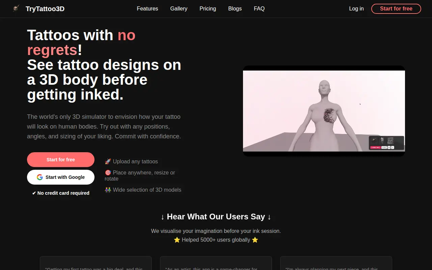The image size is (432, 270).
Task: Click the pink button in demo panel
Action: [376, 147]
